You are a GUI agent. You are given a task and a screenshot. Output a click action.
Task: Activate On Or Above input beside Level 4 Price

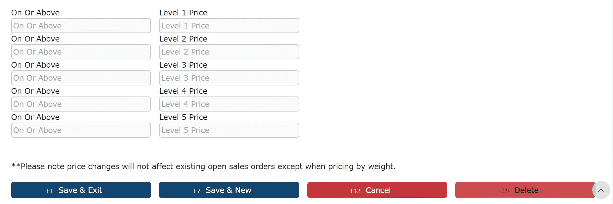pyautogui.click(x=81, y=104)
